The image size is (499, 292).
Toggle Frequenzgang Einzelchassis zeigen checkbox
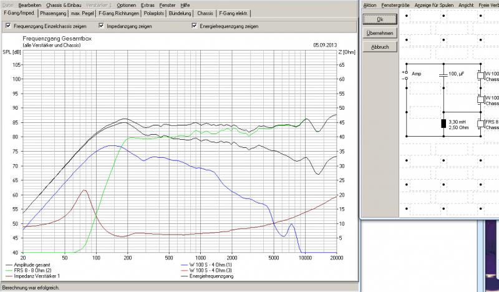[7, 26]
